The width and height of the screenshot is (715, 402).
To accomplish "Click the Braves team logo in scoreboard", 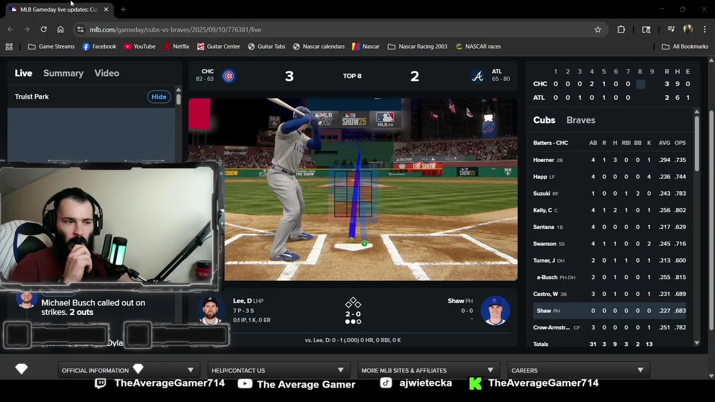I will point(478,76).
